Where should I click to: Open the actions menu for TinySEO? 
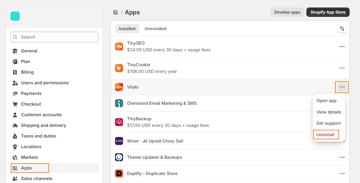tap(342, 46)
